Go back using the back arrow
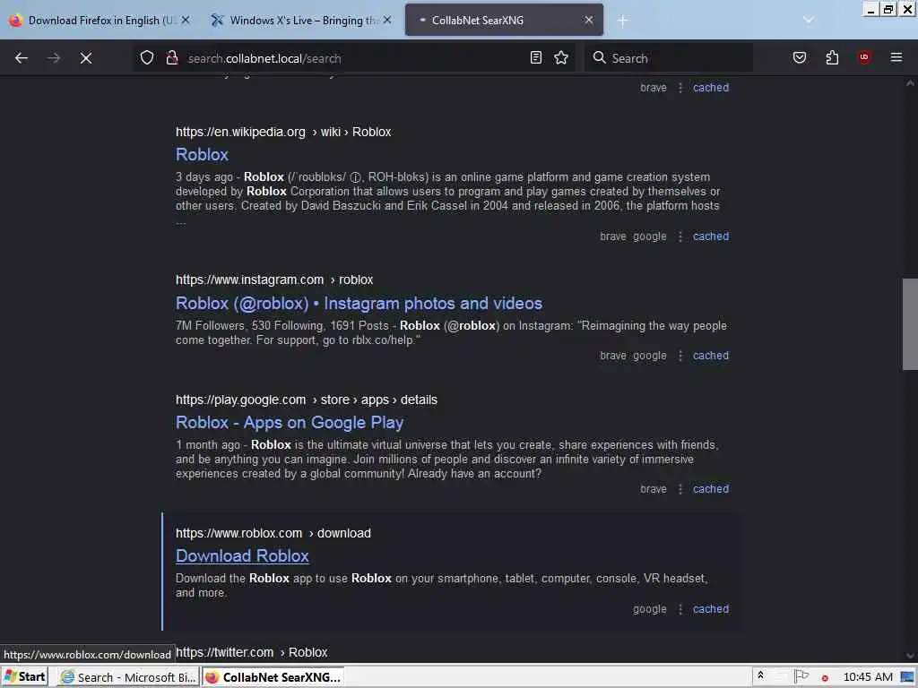Viewport: 918px width, 688px height. 22,58
